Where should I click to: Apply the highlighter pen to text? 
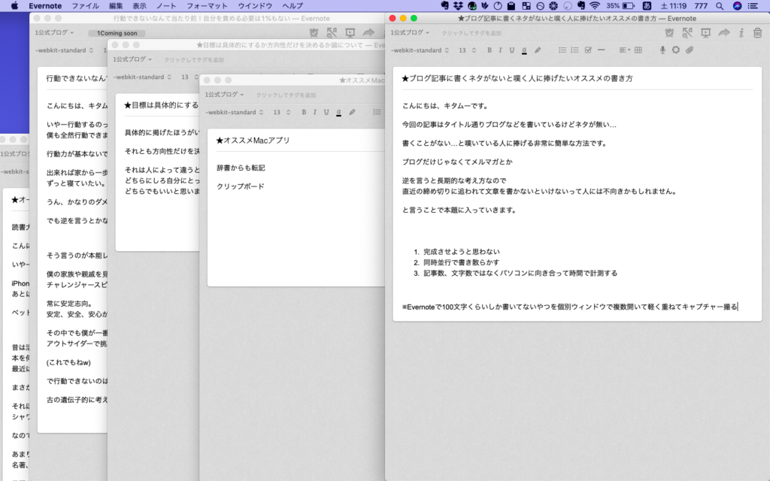click(537, 50)
